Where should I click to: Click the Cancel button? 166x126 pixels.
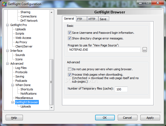point(127,118)
